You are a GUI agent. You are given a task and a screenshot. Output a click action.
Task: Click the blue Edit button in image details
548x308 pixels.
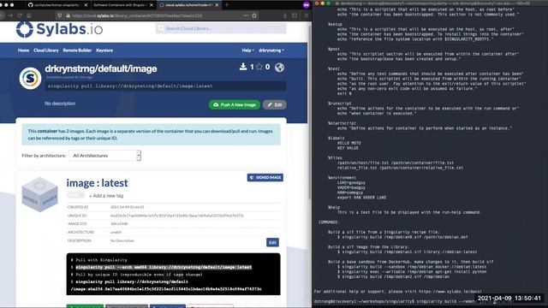pyautogui.click(x=272, y=242)
